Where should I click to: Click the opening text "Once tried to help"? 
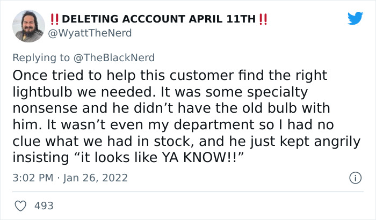[x=74, y=76]
